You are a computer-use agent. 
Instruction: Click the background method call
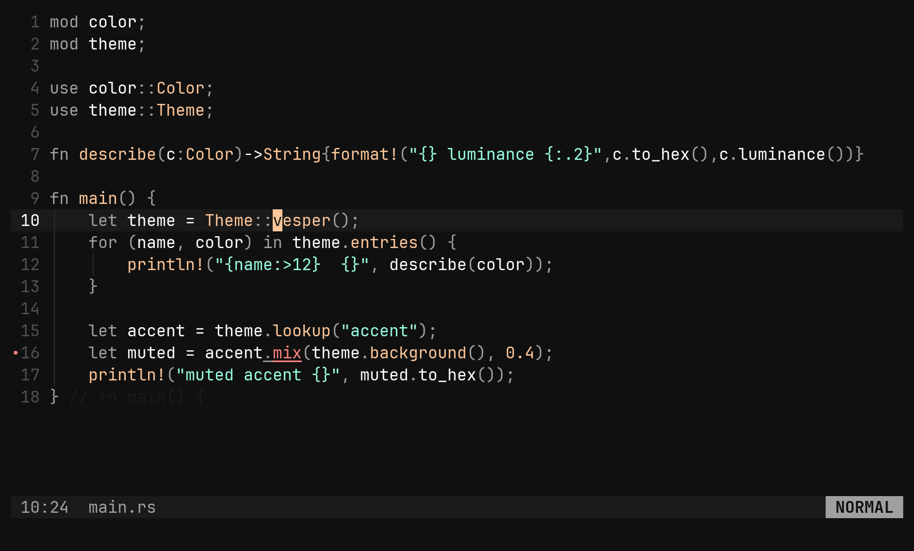click(418, 353)
